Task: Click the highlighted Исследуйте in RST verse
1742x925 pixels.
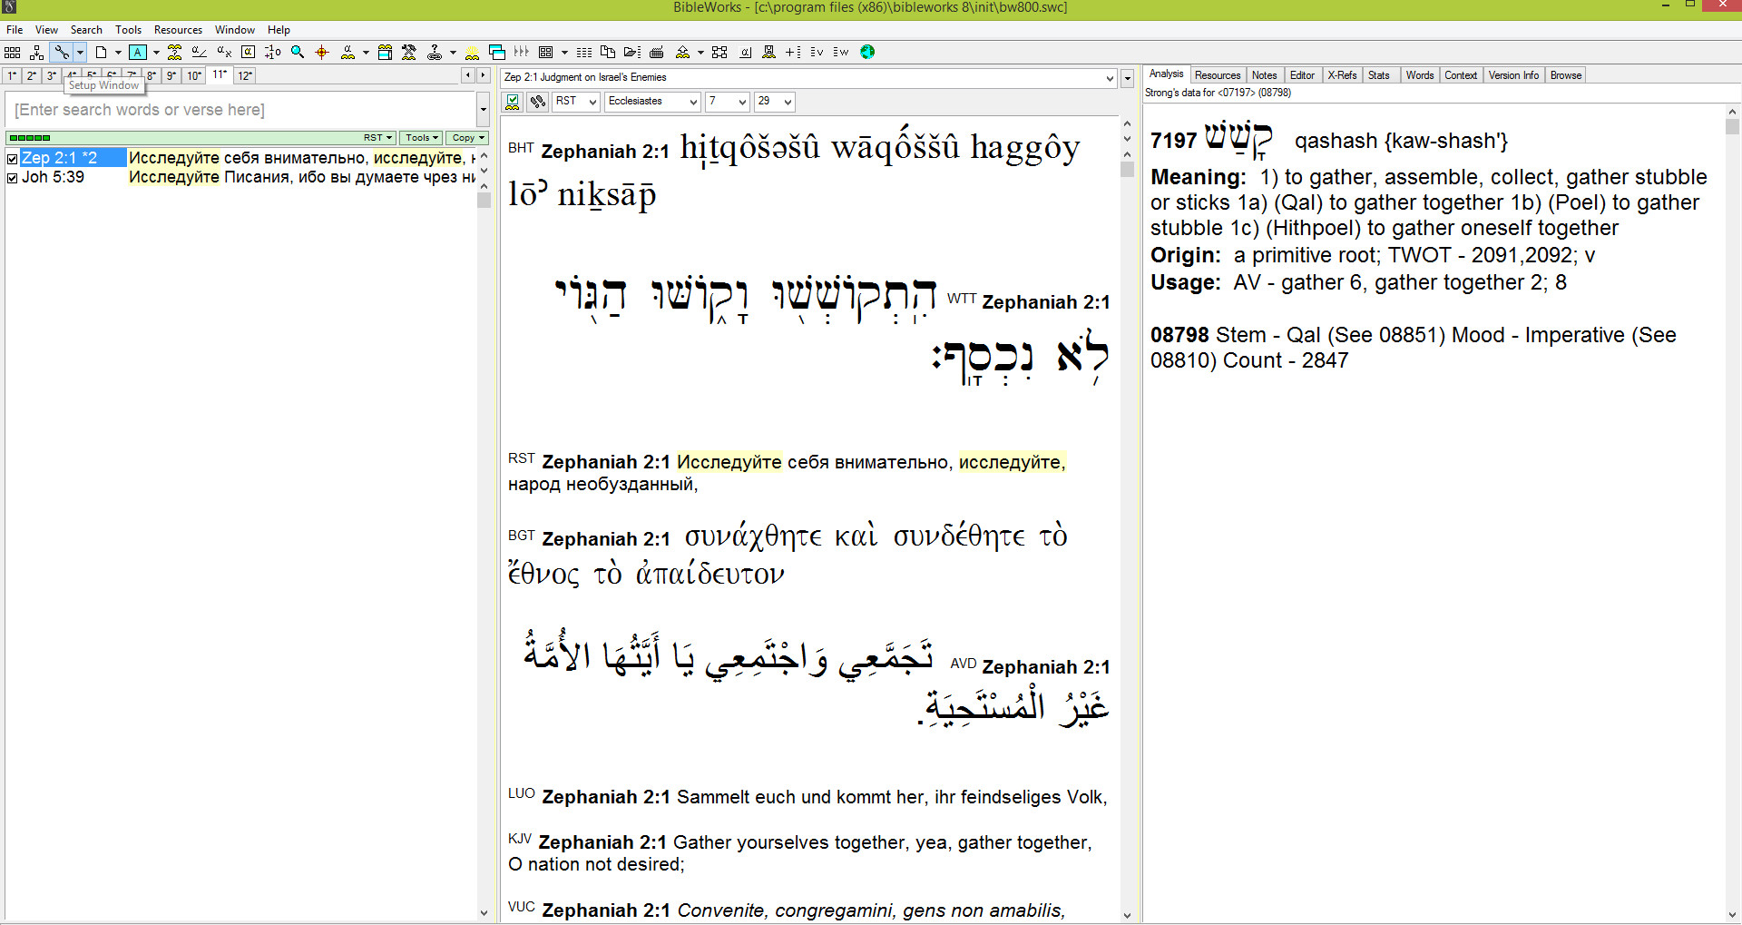Action: pyautogui.click(x=729, y=462)
